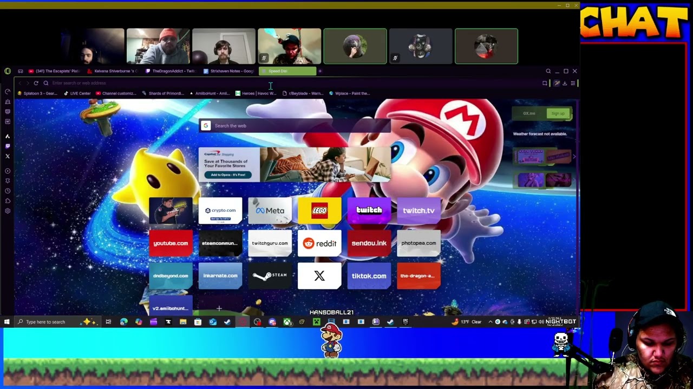Click the tab search magnifier icon

[x=548, y=71]
